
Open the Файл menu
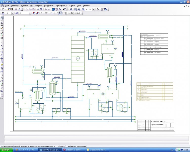click(x=7, y=6)
